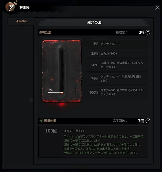Click the 3% marker label on tablet
This screenshot has height=172, width=162.
(x=51, y=90)
